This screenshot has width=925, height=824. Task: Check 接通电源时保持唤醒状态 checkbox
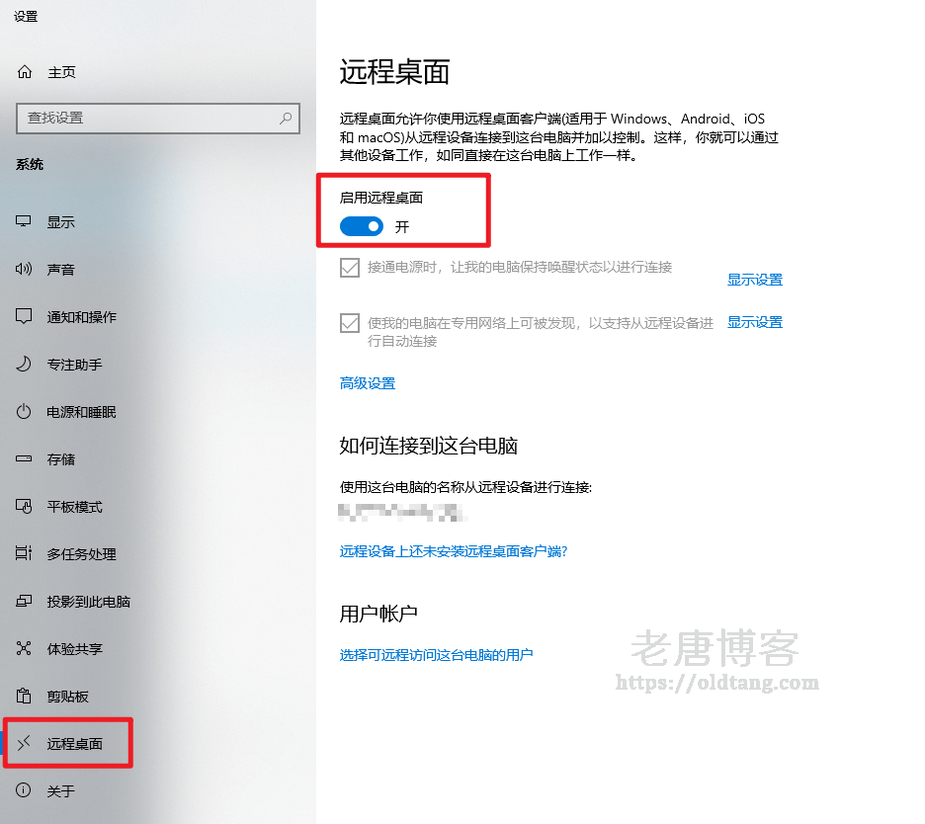click(x=350, y=268)
